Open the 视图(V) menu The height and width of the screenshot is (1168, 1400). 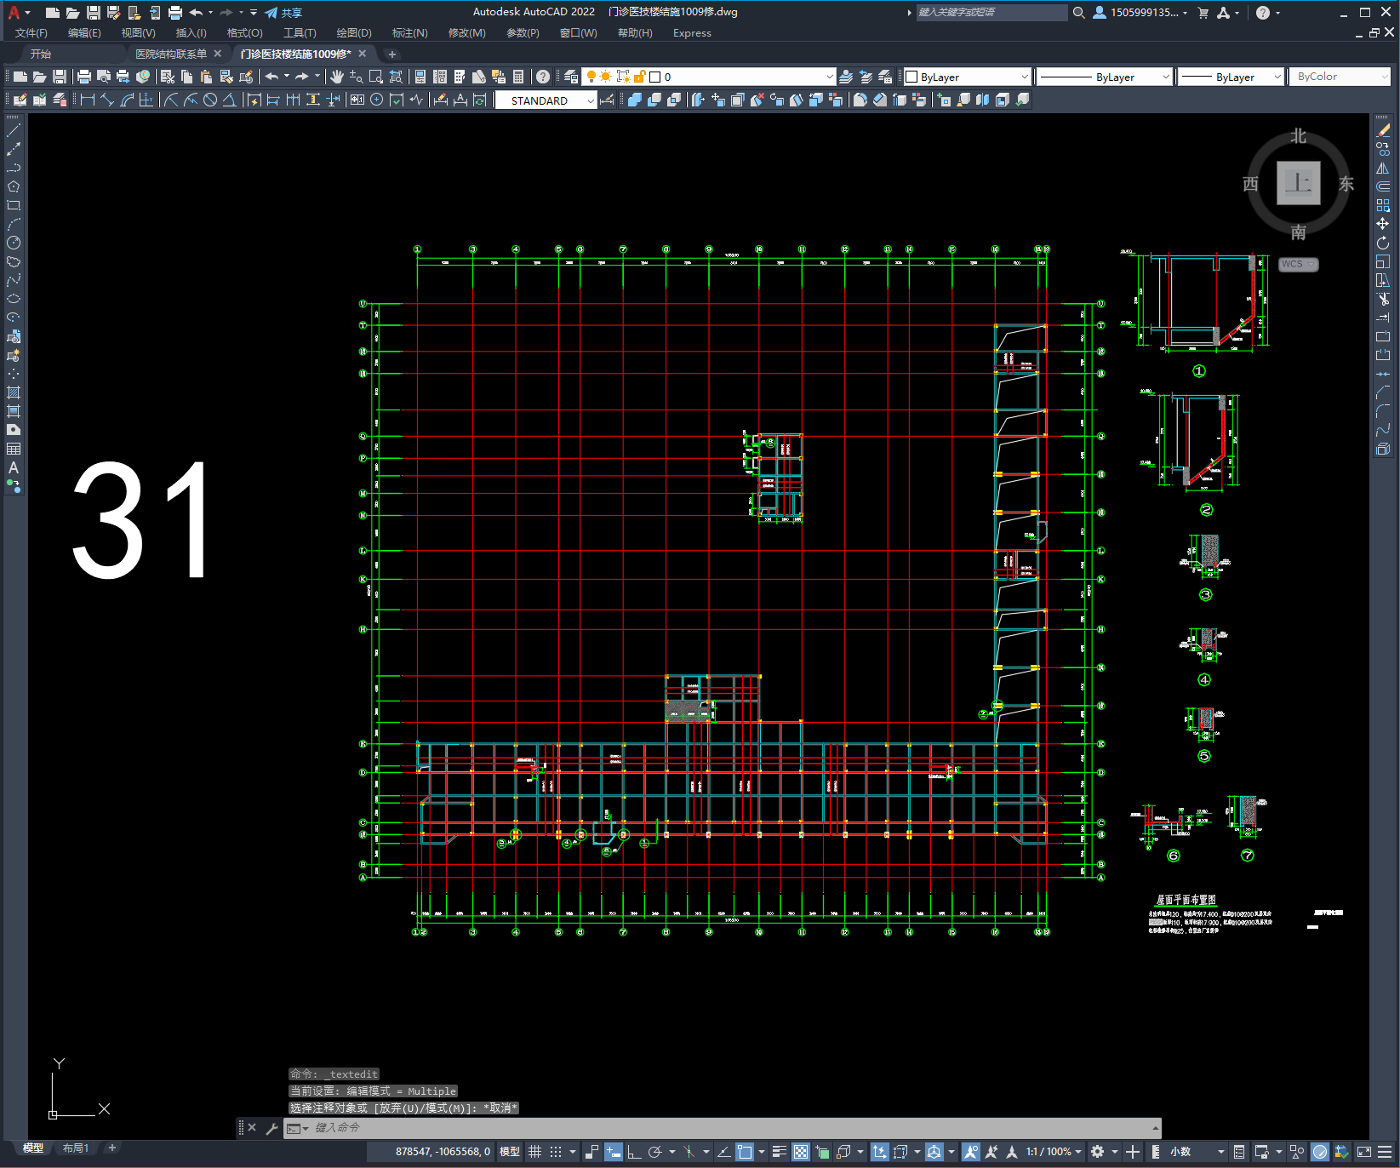coord(138,33)
